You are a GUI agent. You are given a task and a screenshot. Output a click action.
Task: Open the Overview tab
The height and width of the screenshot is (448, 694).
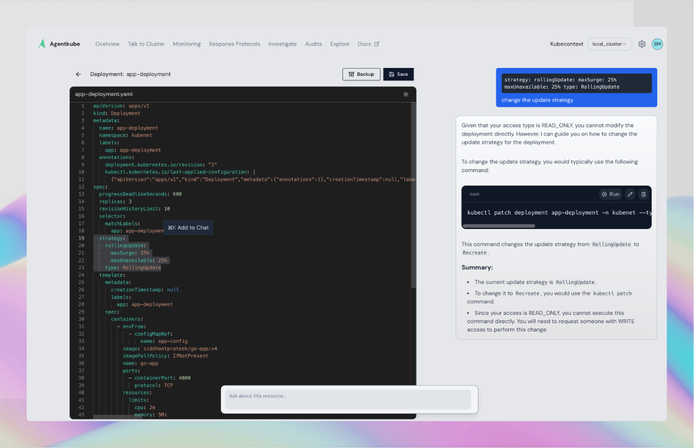[x=107, y=44]
